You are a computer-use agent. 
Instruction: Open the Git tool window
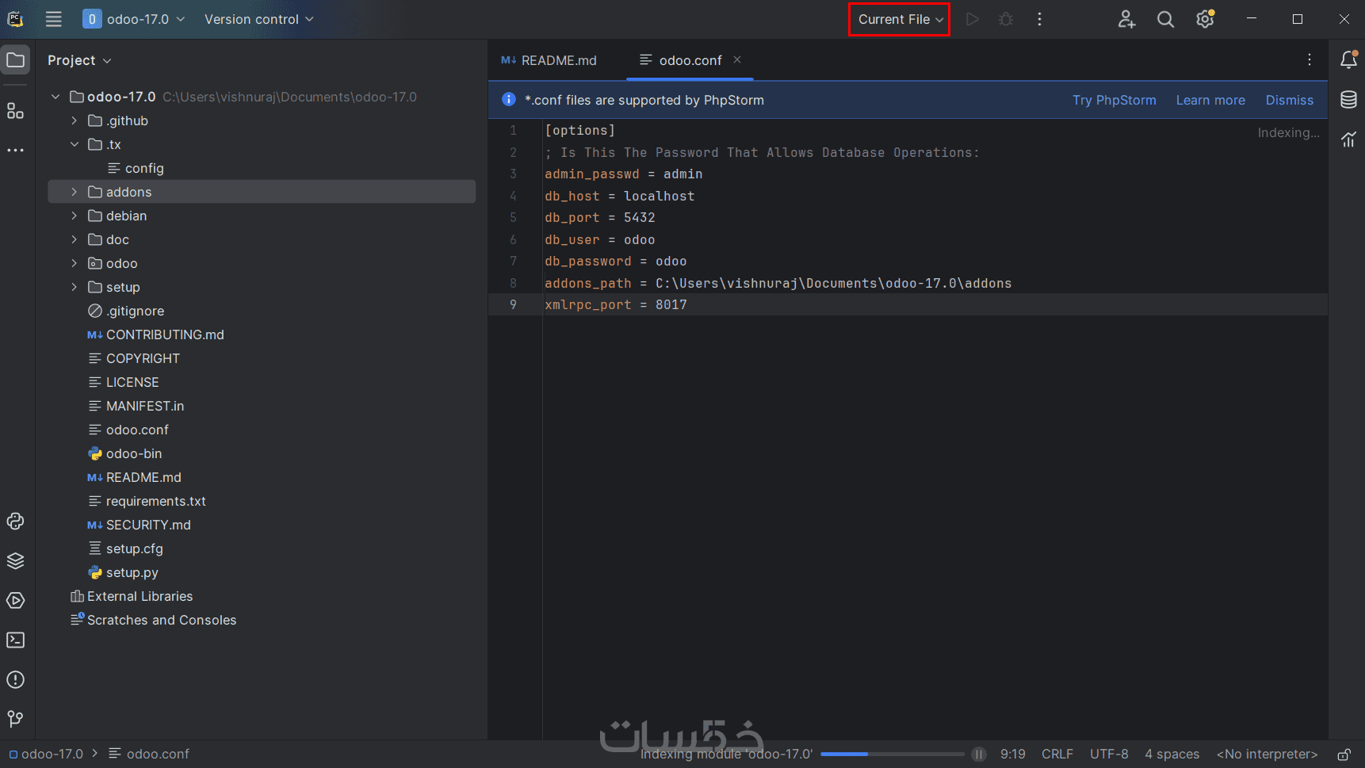coord(16,719)
